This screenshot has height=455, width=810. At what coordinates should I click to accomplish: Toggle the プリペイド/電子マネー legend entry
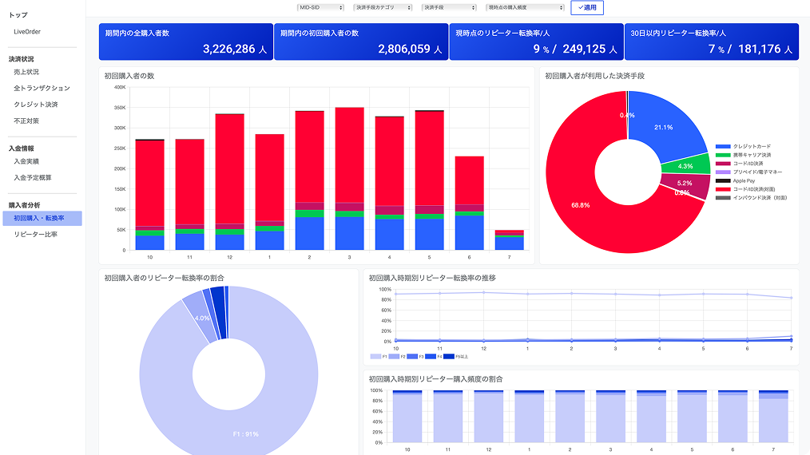[x=723, y=172]
